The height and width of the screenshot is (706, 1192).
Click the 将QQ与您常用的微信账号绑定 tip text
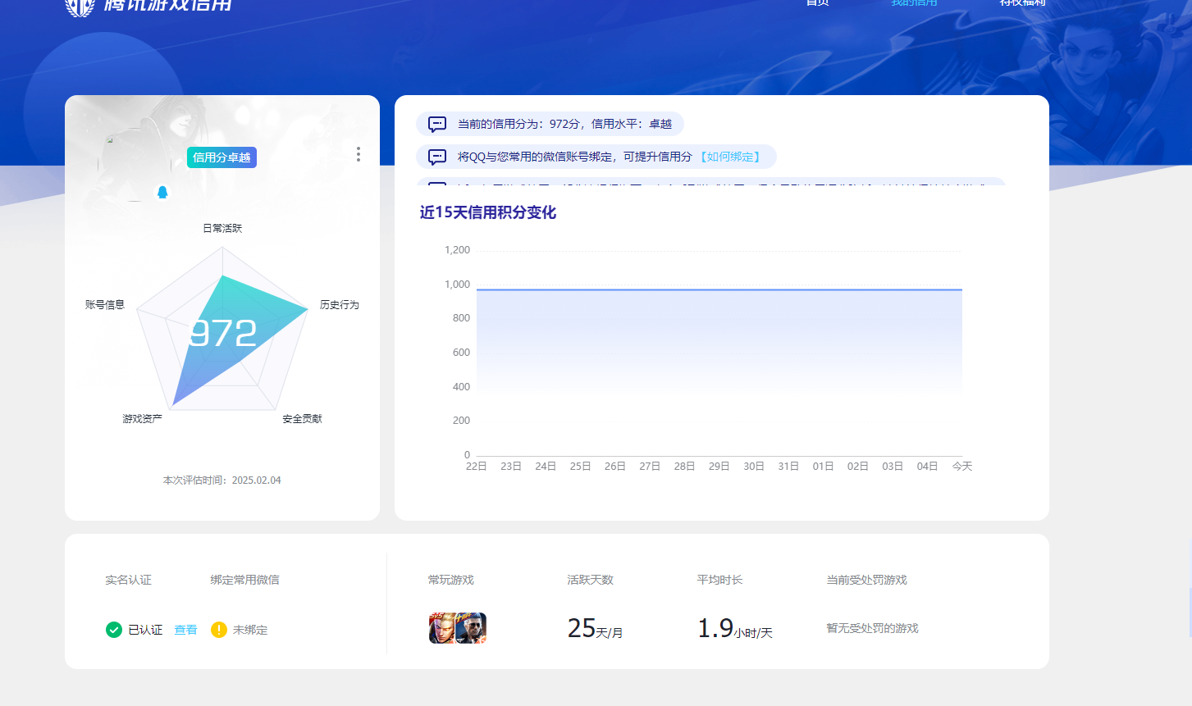click(x=574, y=157)
